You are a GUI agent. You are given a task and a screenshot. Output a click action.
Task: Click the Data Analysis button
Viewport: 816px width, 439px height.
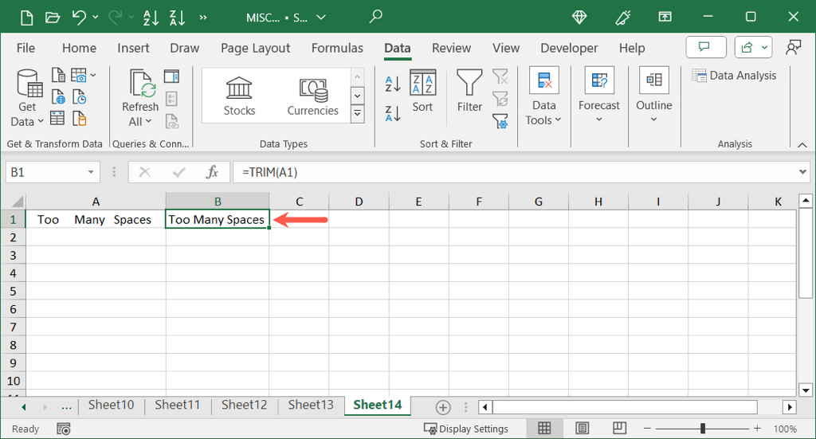coord(734,76)
